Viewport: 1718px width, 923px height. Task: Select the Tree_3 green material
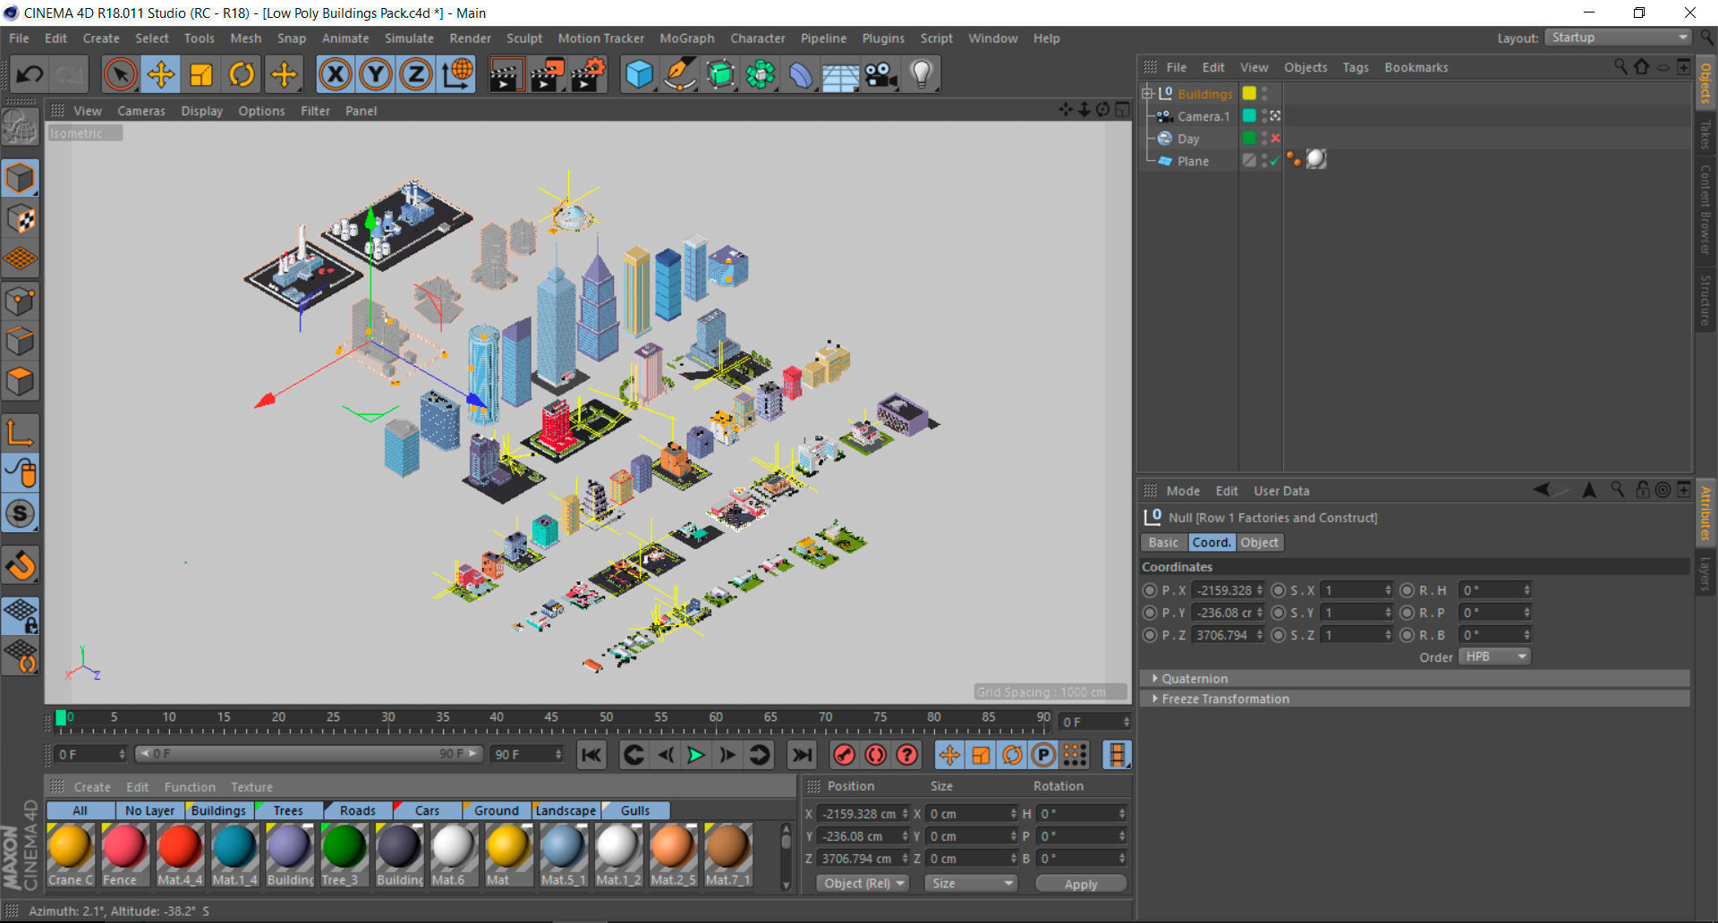344,855
